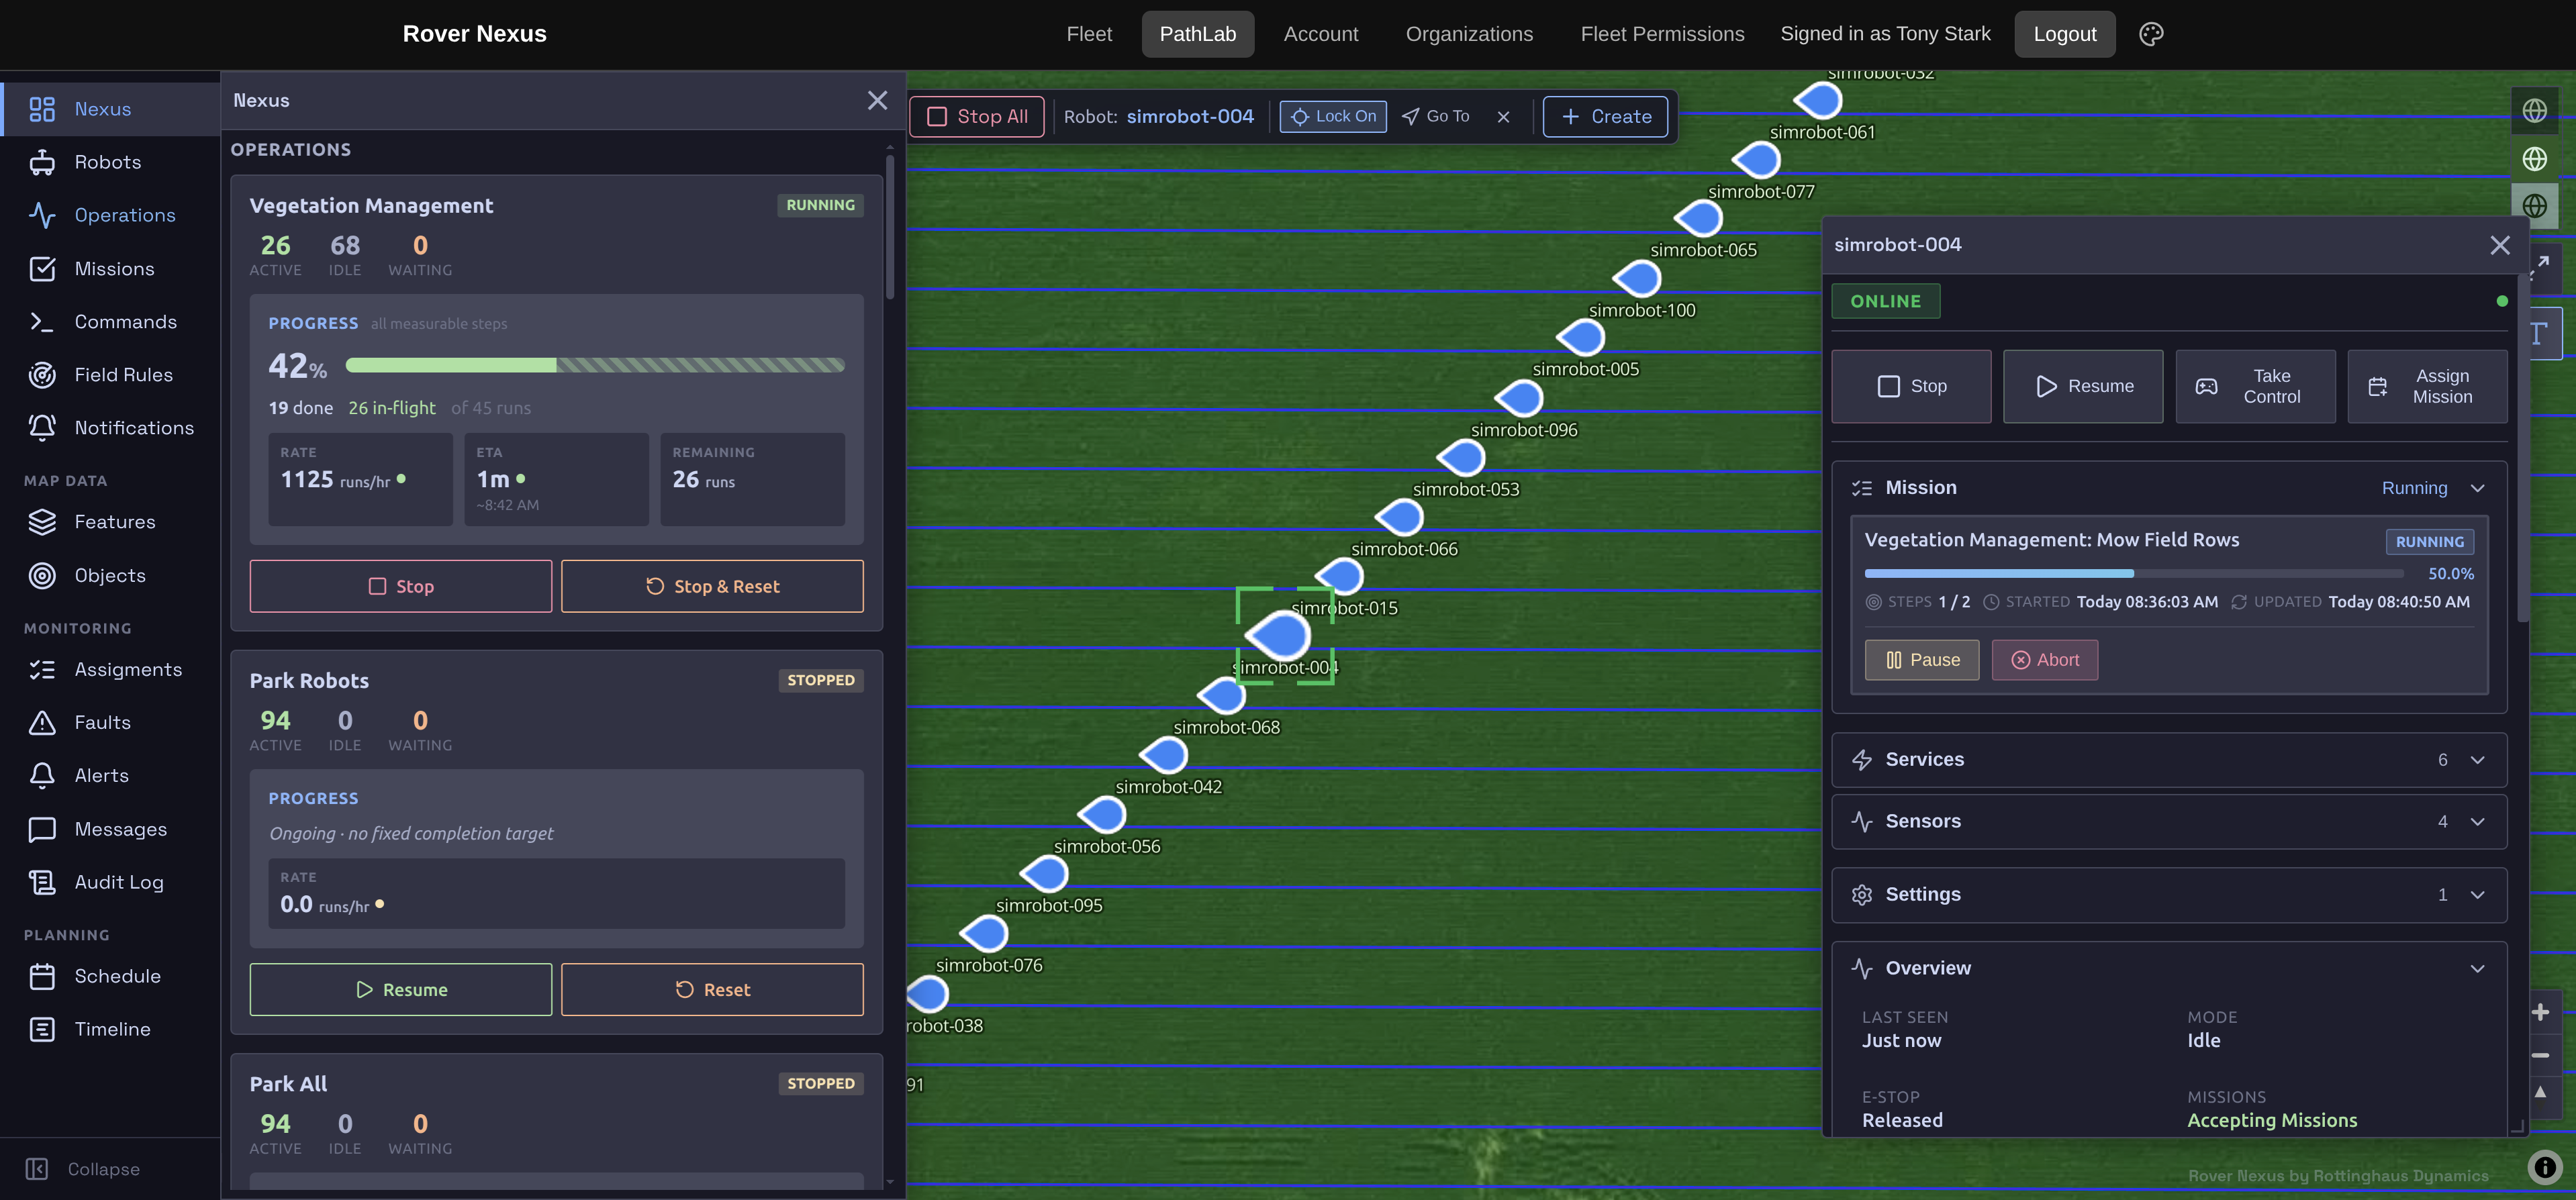Open Alerts in the sidebar
Viewport: 2576px width, 1200px height.
(110, 775)
